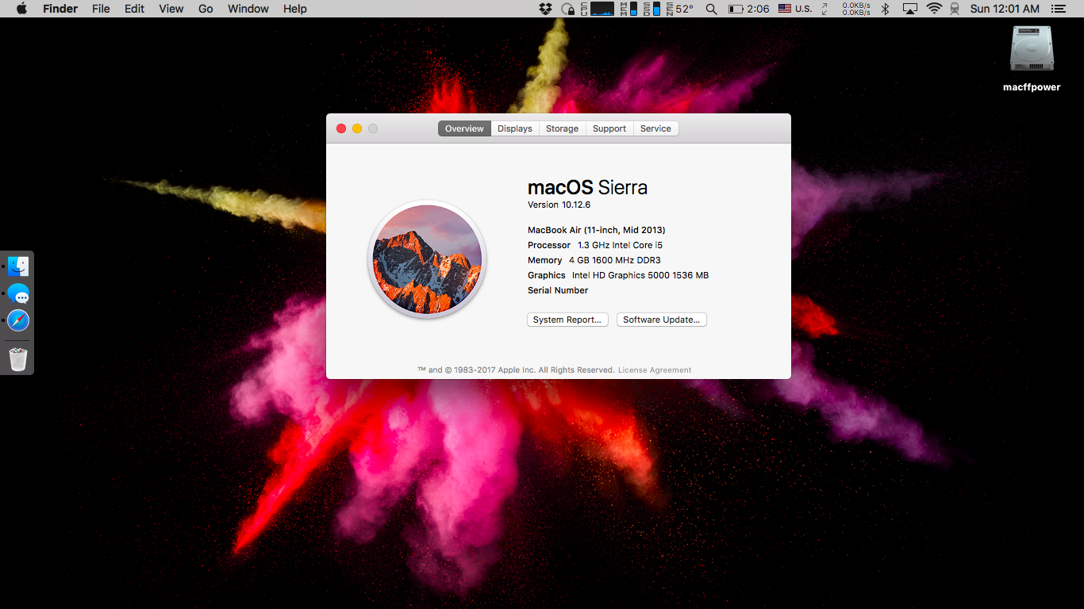Screen dimensions: 1084x609
Task: Open the View menu
Action: [171, 9]
